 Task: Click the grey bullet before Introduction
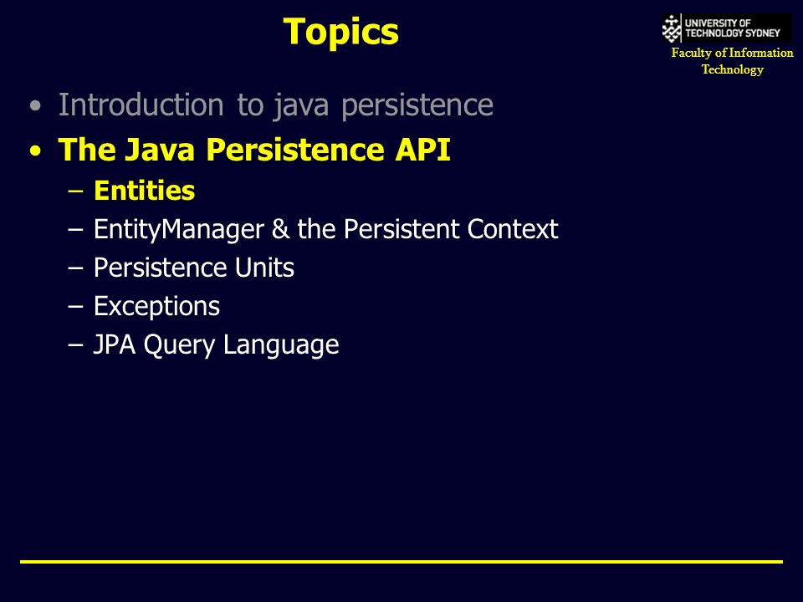point(35,106)
